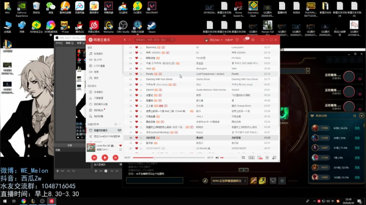Select the liked music playlist in sidebar
366x205 pixels.
point(104,130)
